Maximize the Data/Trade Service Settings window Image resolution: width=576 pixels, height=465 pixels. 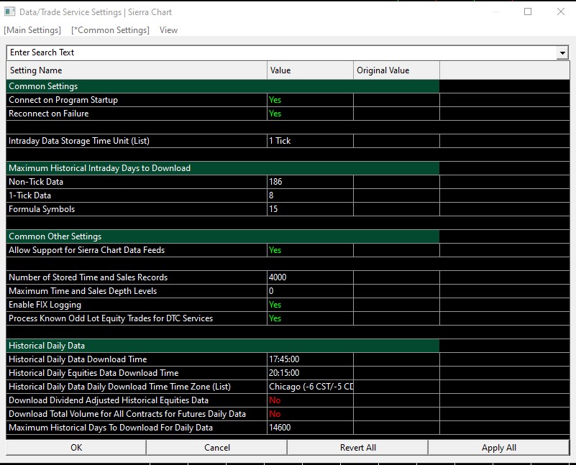coord(528,11)
